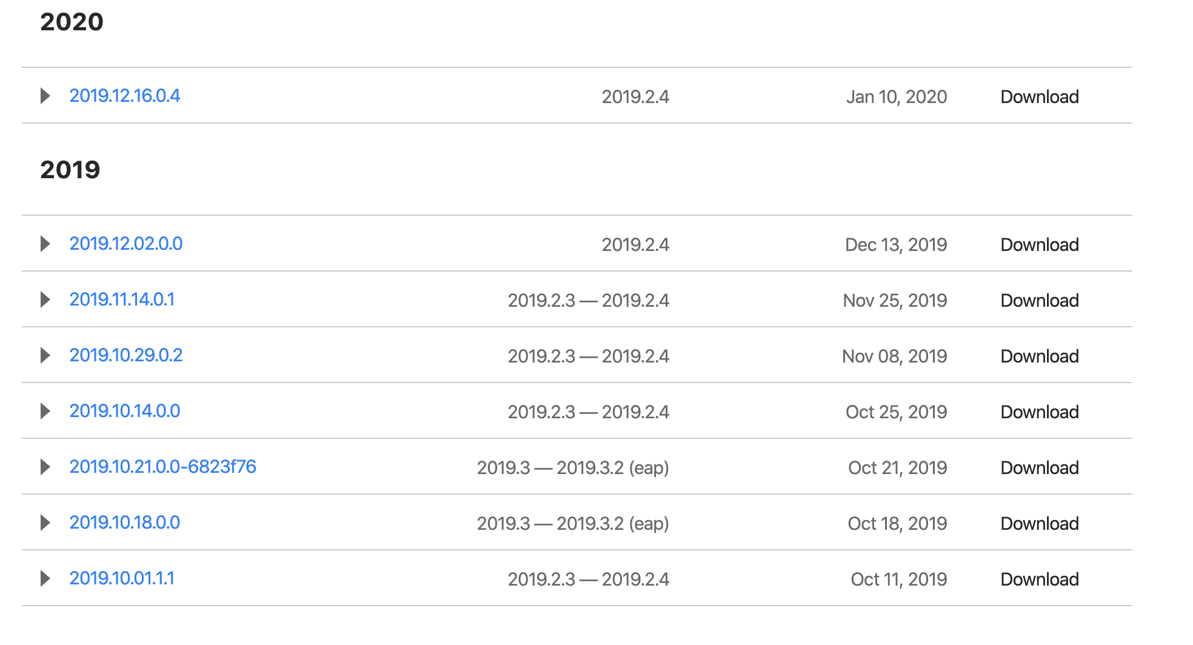Expand the 2019.11.14.0.1 release details
The height and width of the screenshot is (645, 1193).
[45, 299]
